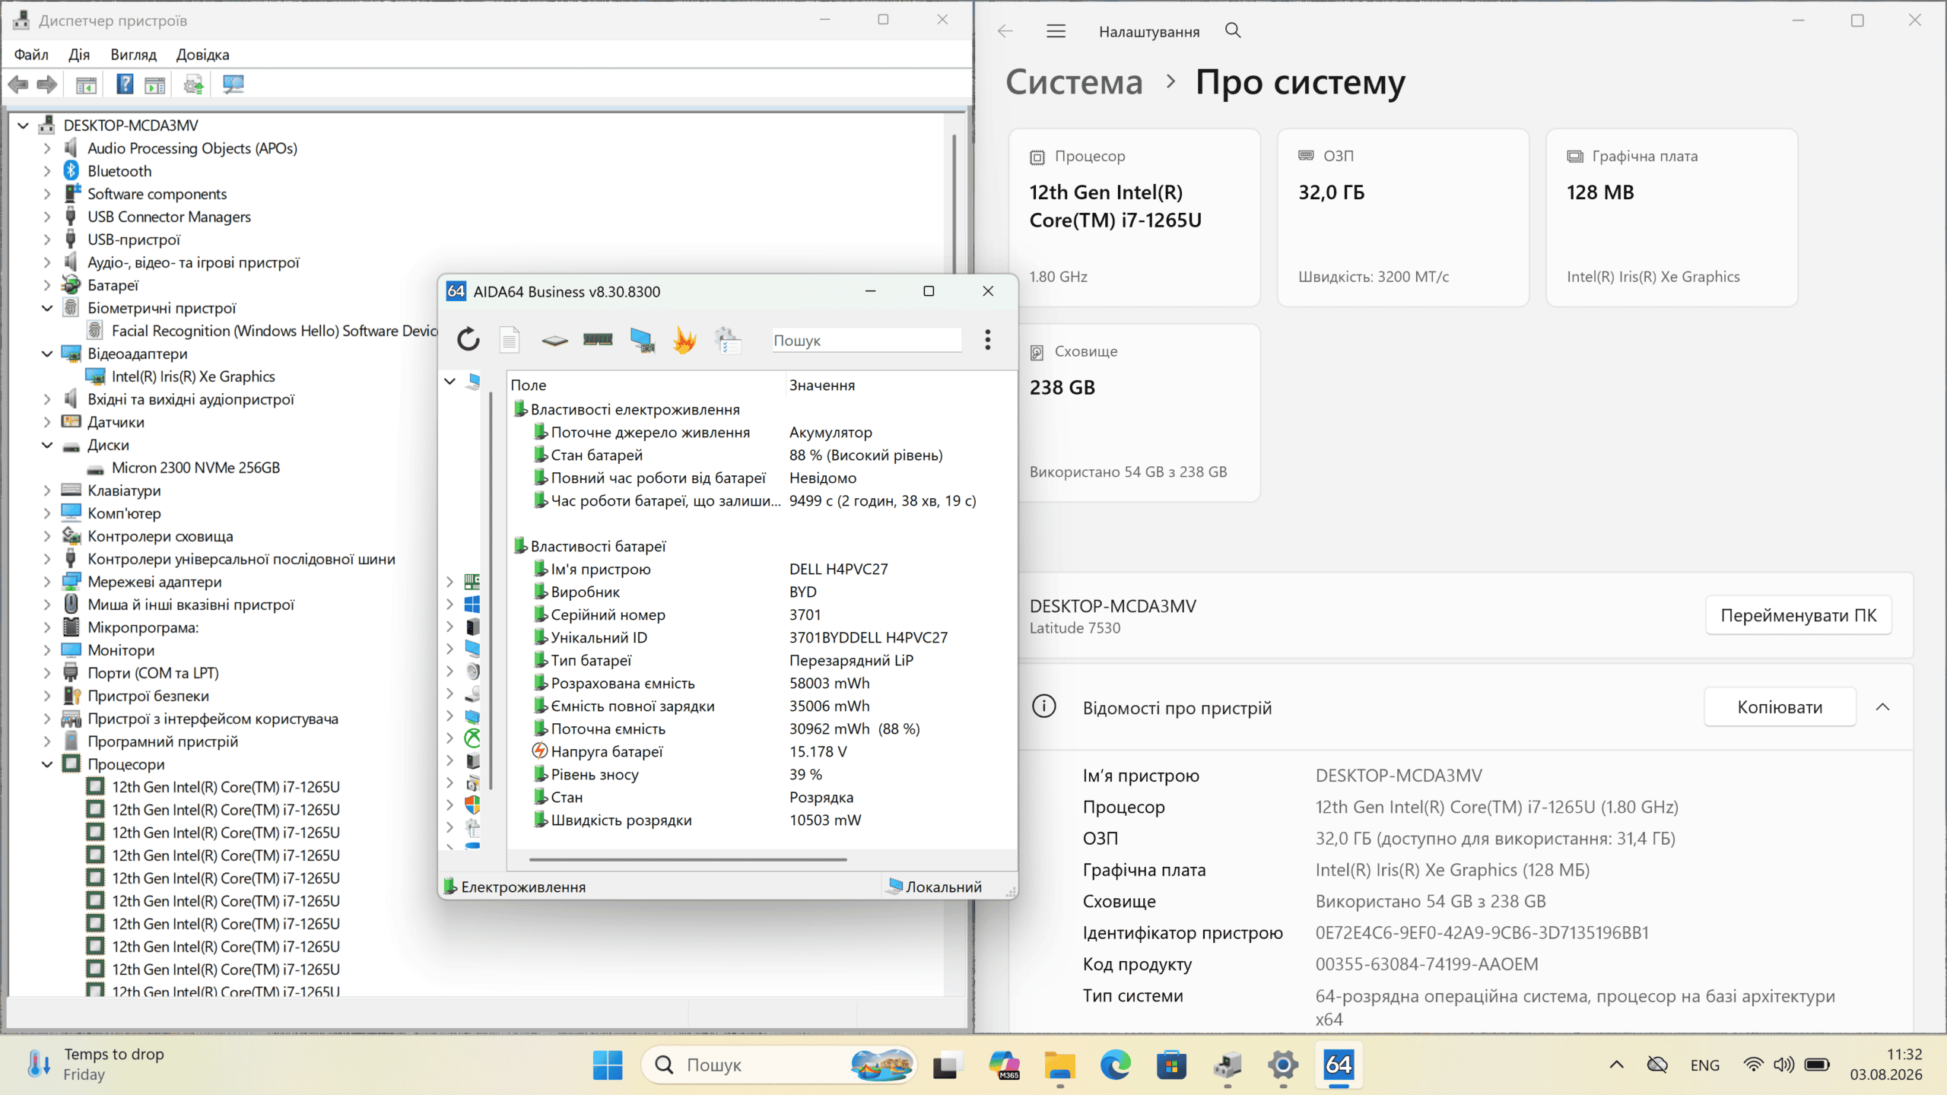Open Microsoft Edge from the taskbar
Image resolution: width=1947 pixels, height=1095 pixels.
[1115, 1065]
